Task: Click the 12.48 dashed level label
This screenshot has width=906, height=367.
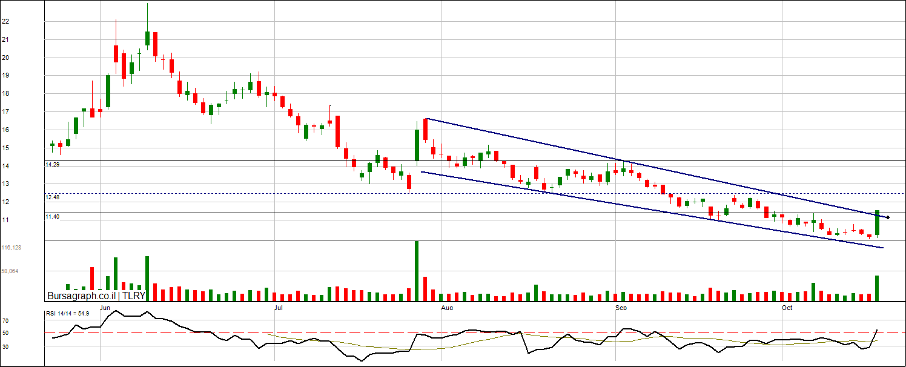Action: click(53, 197)
